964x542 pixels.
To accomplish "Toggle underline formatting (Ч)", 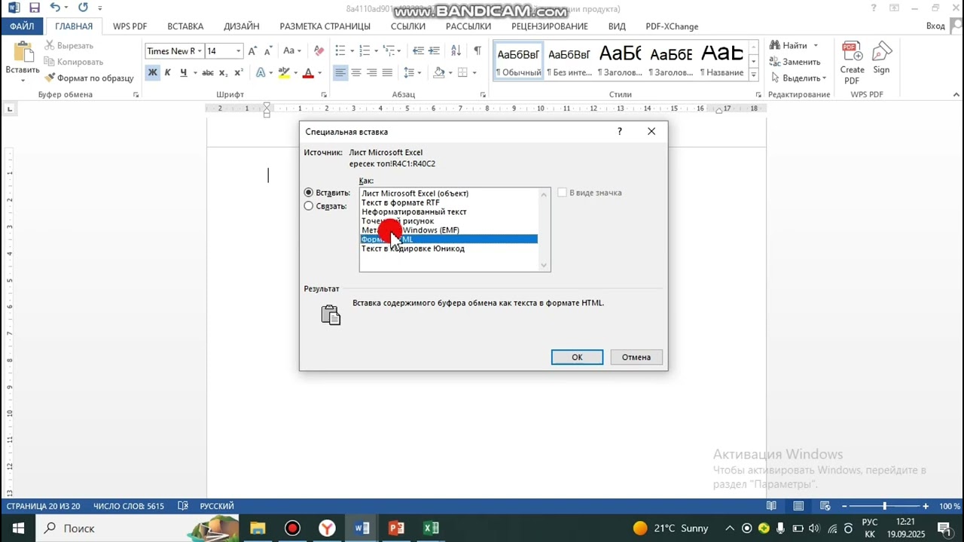I will (183, 73).
